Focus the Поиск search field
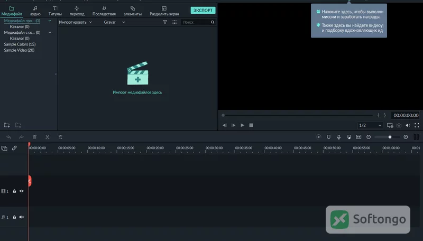This screenshot has height=241, width=423. [x=196, y=22]
